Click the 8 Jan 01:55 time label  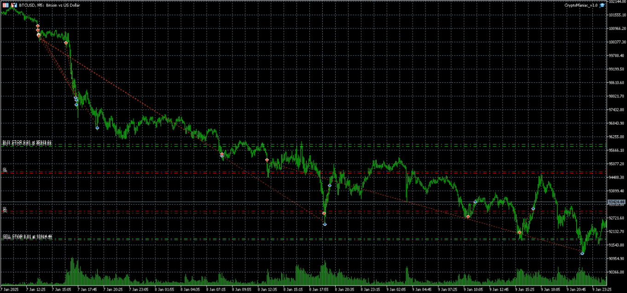point(164,290)
